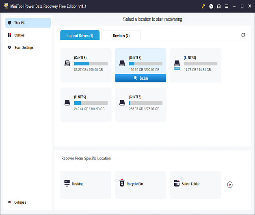The width and height of the screenshot is (255, 215).
Task: Open the bootable media disc icon
Action: point(211,6)
